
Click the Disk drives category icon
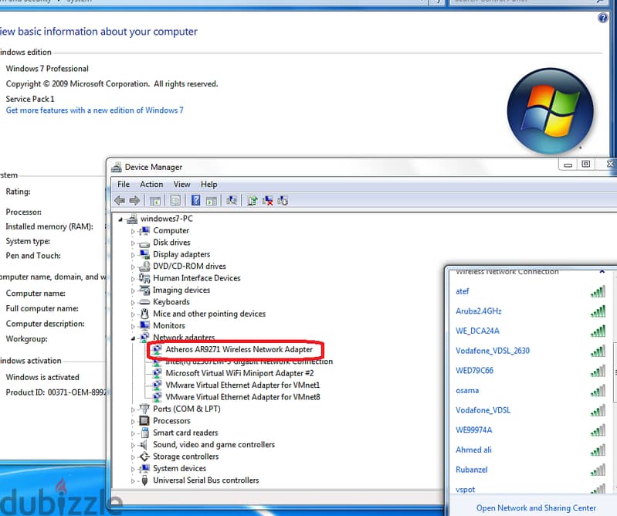tap(144, 243)
